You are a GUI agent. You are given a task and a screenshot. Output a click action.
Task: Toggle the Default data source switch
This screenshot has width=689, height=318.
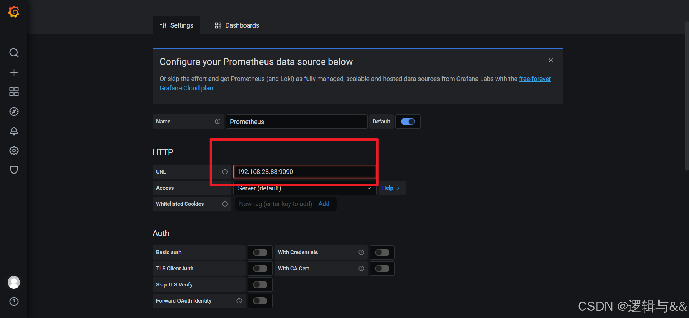tap(408, 122)
